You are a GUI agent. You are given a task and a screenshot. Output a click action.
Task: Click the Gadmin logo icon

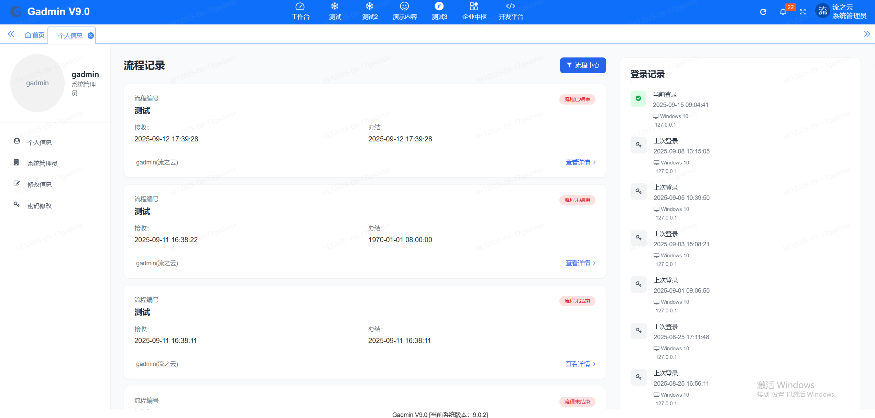pyautogui.click(x=16, y=12)
